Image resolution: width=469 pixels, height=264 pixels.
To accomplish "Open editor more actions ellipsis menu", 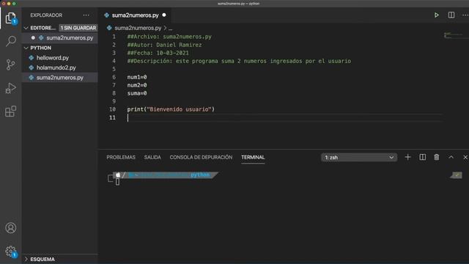I will point(465,15).
